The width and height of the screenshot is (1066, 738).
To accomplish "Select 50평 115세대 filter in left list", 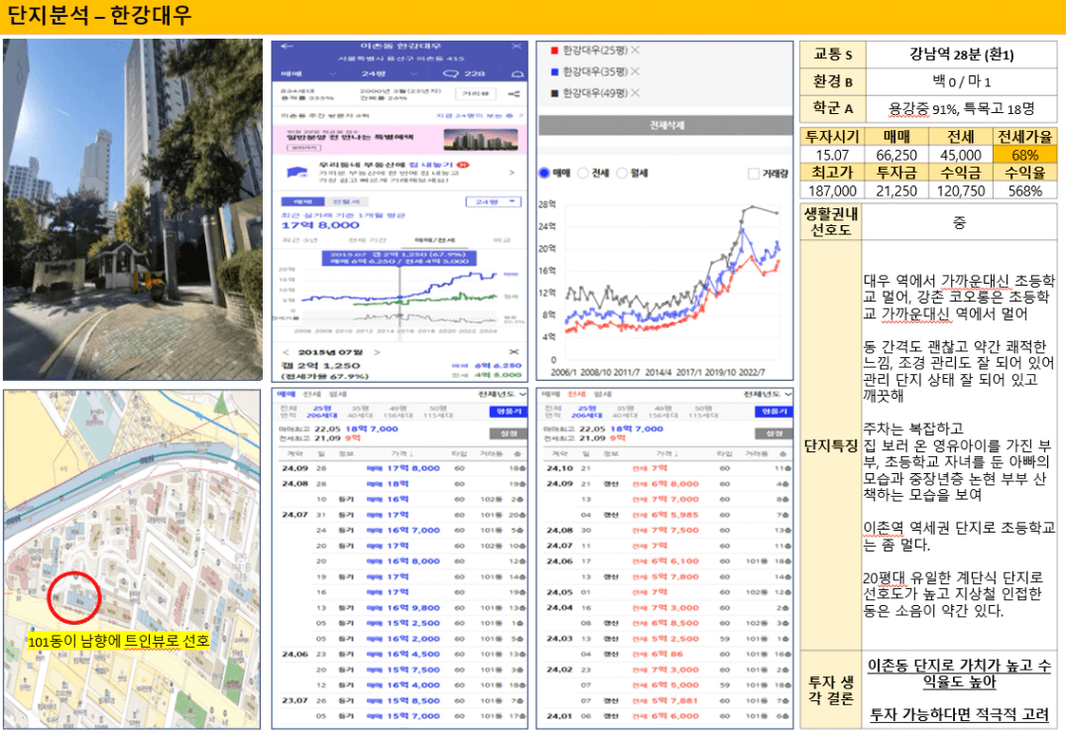I will point(438,412).
